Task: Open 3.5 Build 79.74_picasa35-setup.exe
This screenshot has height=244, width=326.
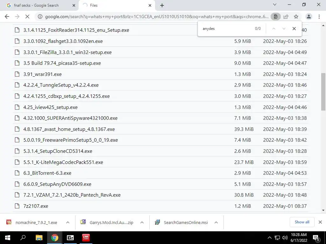Action: [x=62, y=63]
